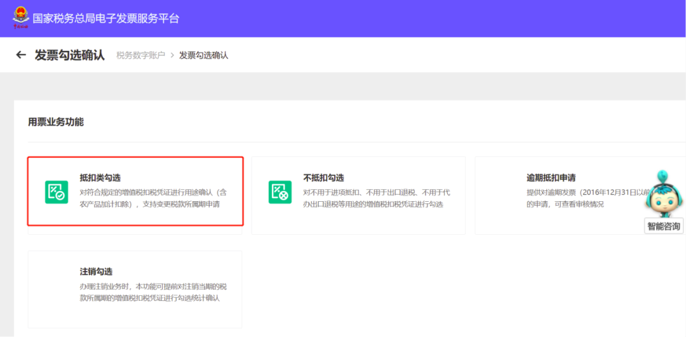Click the 国家税务总局电子发票服务平台 header title

106,18
